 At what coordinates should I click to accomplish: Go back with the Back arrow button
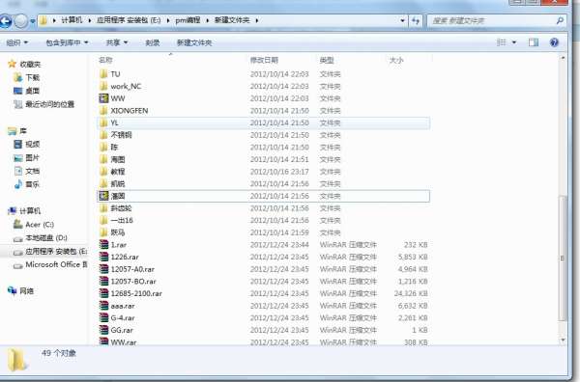click(x=5, y=21)
